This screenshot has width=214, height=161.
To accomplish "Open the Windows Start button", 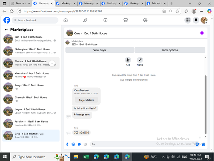I will coord(5,157).
